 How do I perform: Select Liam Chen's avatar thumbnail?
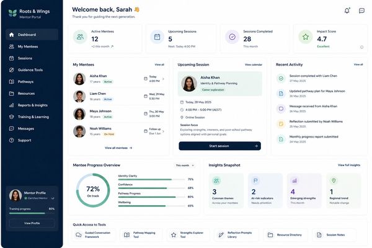click(79, 96)
